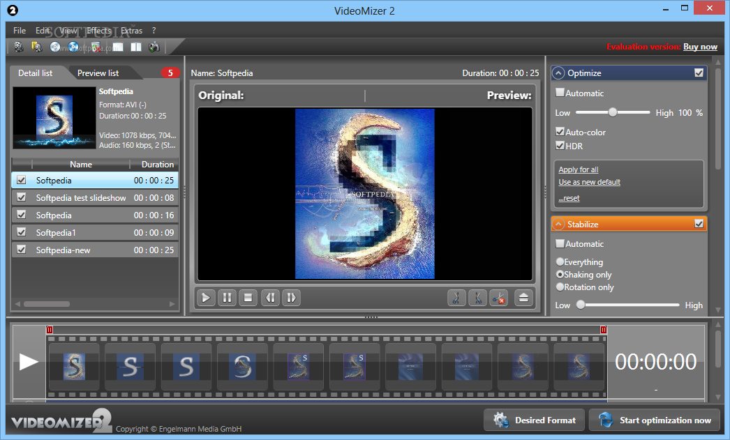Sort the list by Name column header

click(x=81, y=164)
